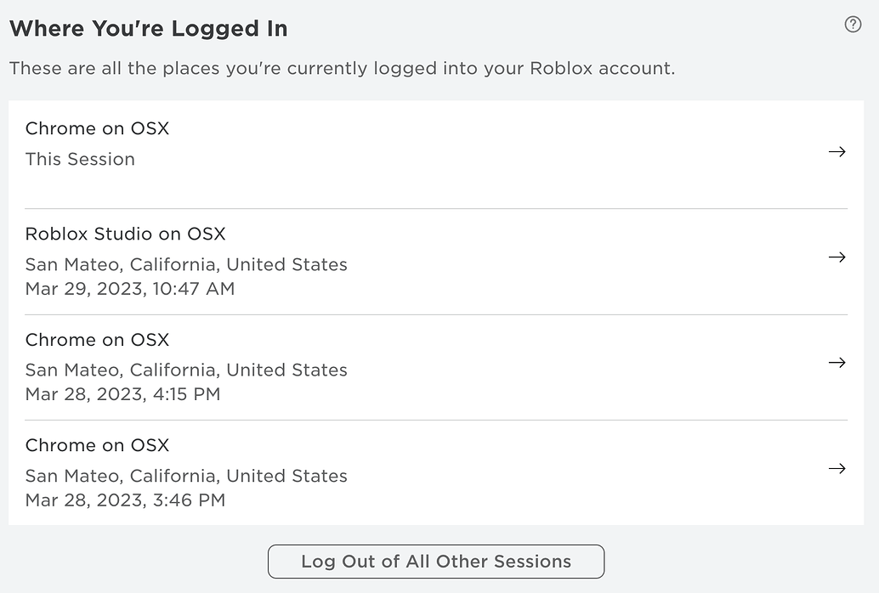This screenshot has height=593, width=879.
Task: Click the San Mateo location of the 4:15 PM session
Action: point(185,370)
